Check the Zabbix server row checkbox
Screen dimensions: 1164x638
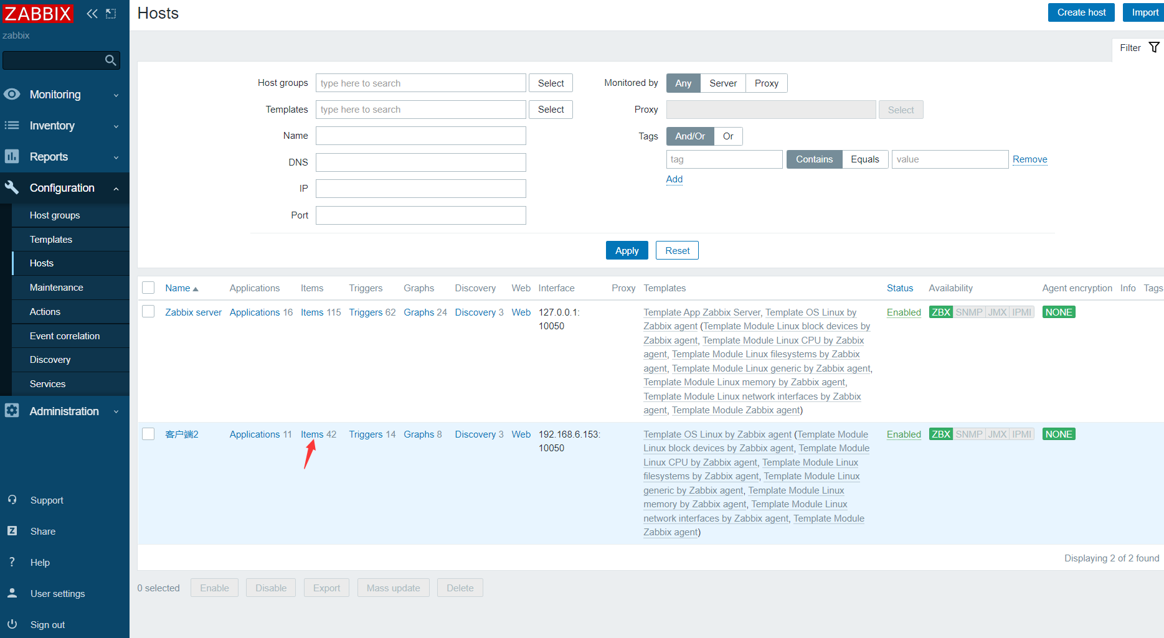click(148, 311)
